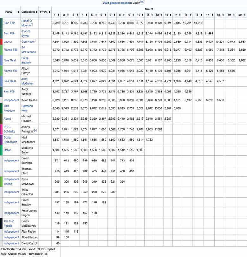The image size is (247, 257).
Task: Open Joanna Byrne candidate page
Action: pyautogui.click(x=26, y=33)
